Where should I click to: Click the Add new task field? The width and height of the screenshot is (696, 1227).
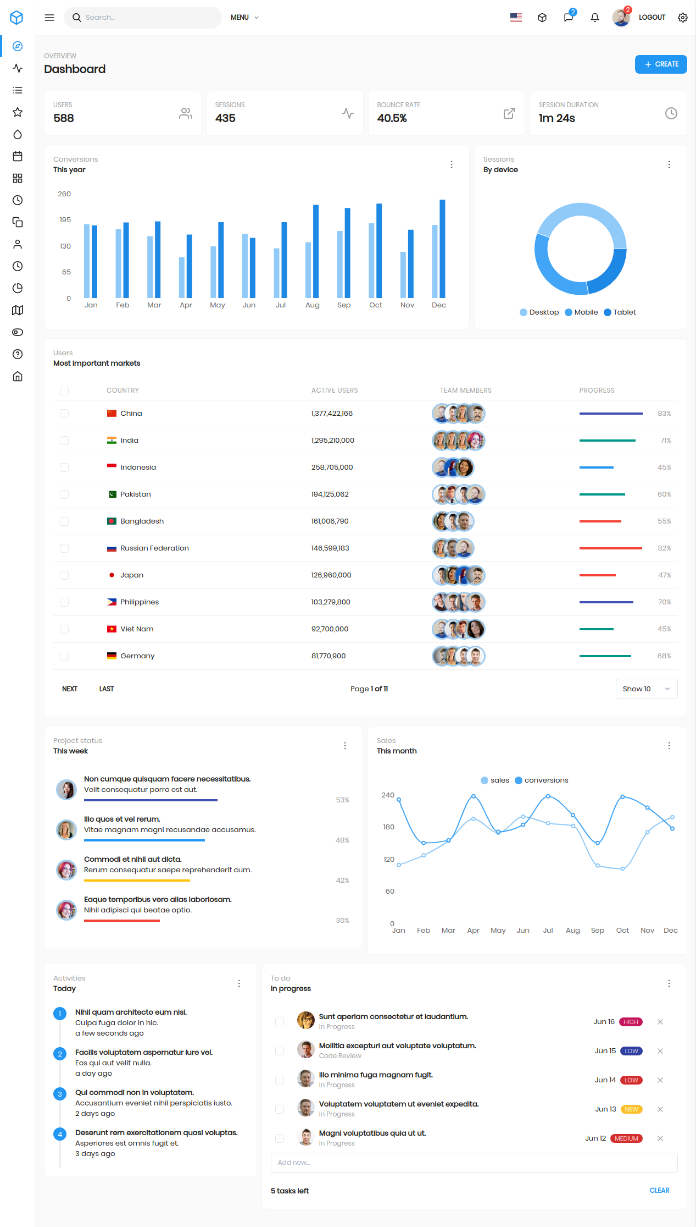click(x=474, y=1163)
